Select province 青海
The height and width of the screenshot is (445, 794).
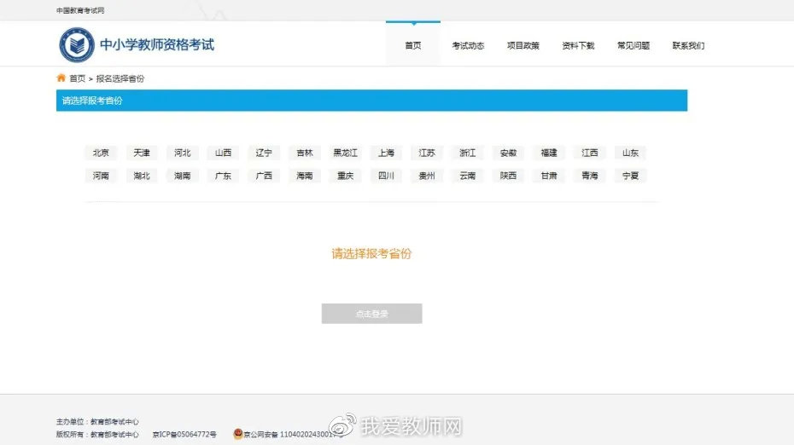click(590, 176)
